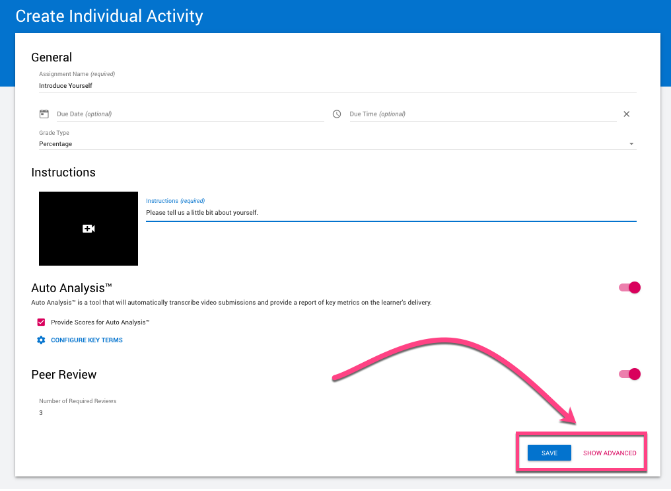Open the Configure Key Terms link
Screen dimensions: 671x491
tap(87, 340)
